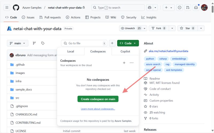This screenshot has height=133, width=214.
Task: Open the Actions tab
Action: tap(73, 17)
